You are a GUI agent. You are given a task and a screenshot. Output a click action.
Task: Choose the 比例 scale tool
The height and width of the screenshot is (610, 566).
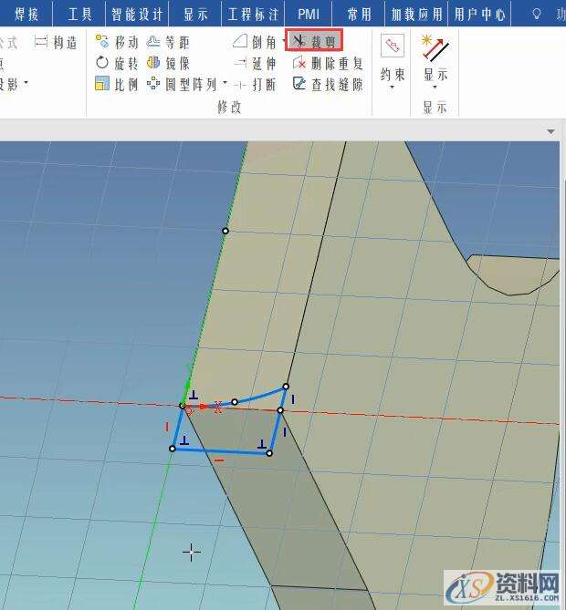click(x=117, y=84)
